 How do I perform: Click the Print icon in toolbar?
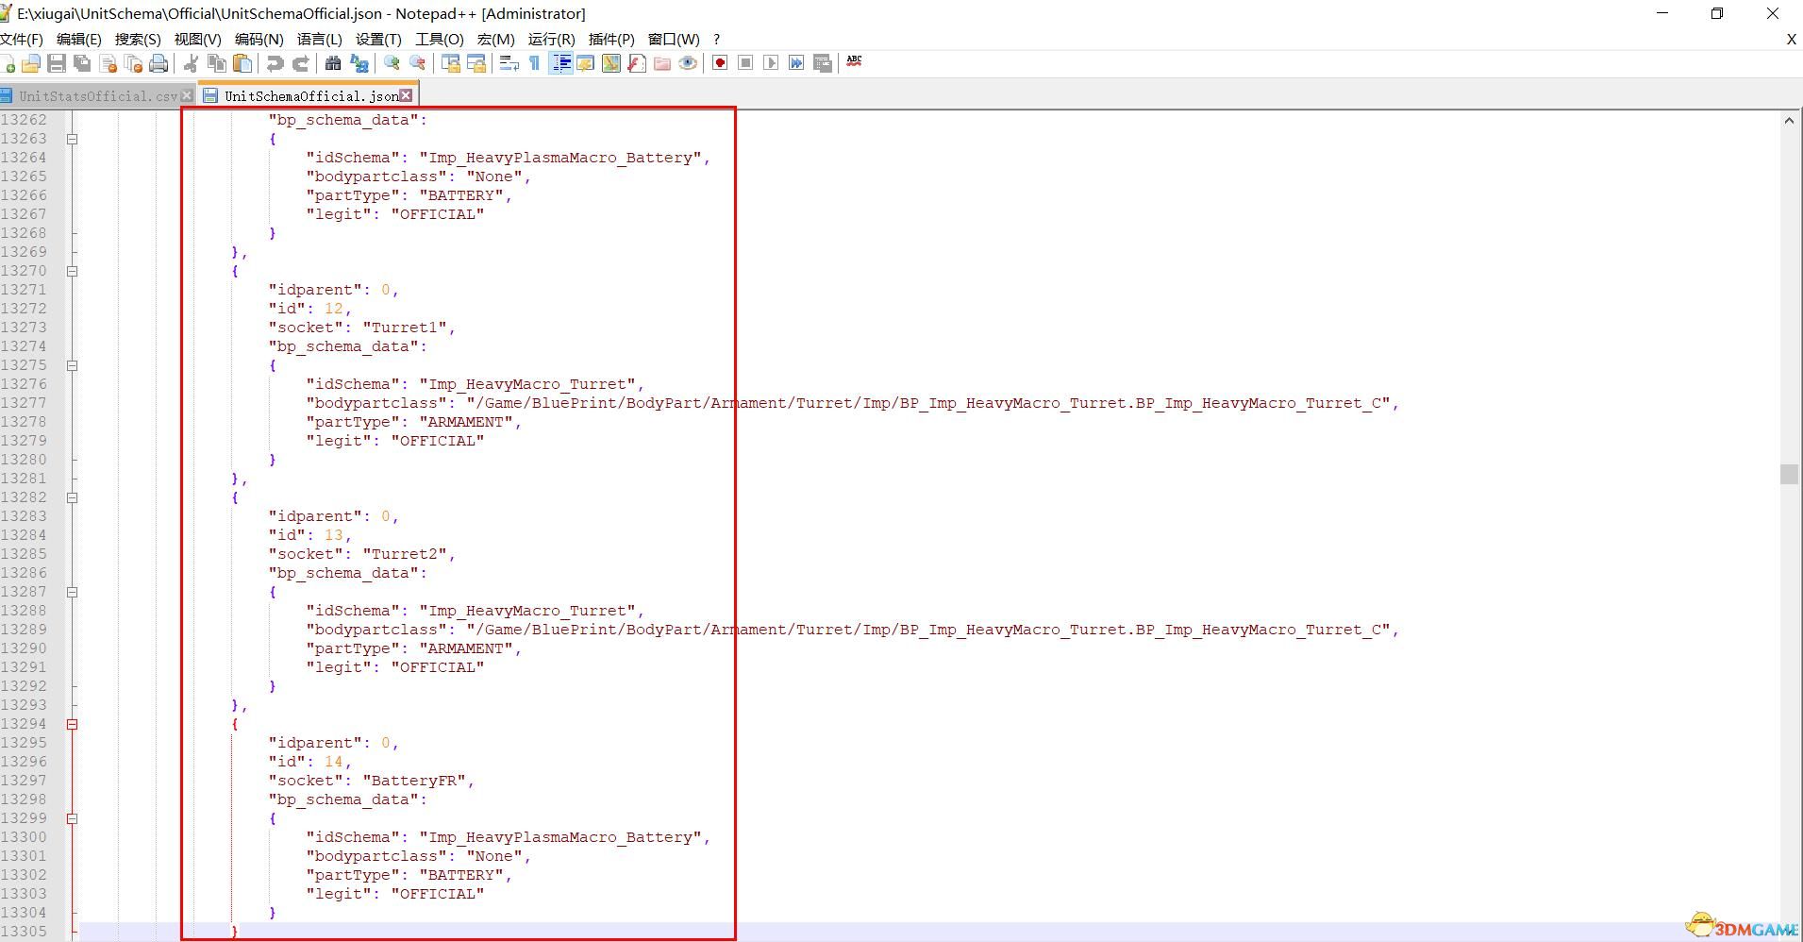point(159,63)
